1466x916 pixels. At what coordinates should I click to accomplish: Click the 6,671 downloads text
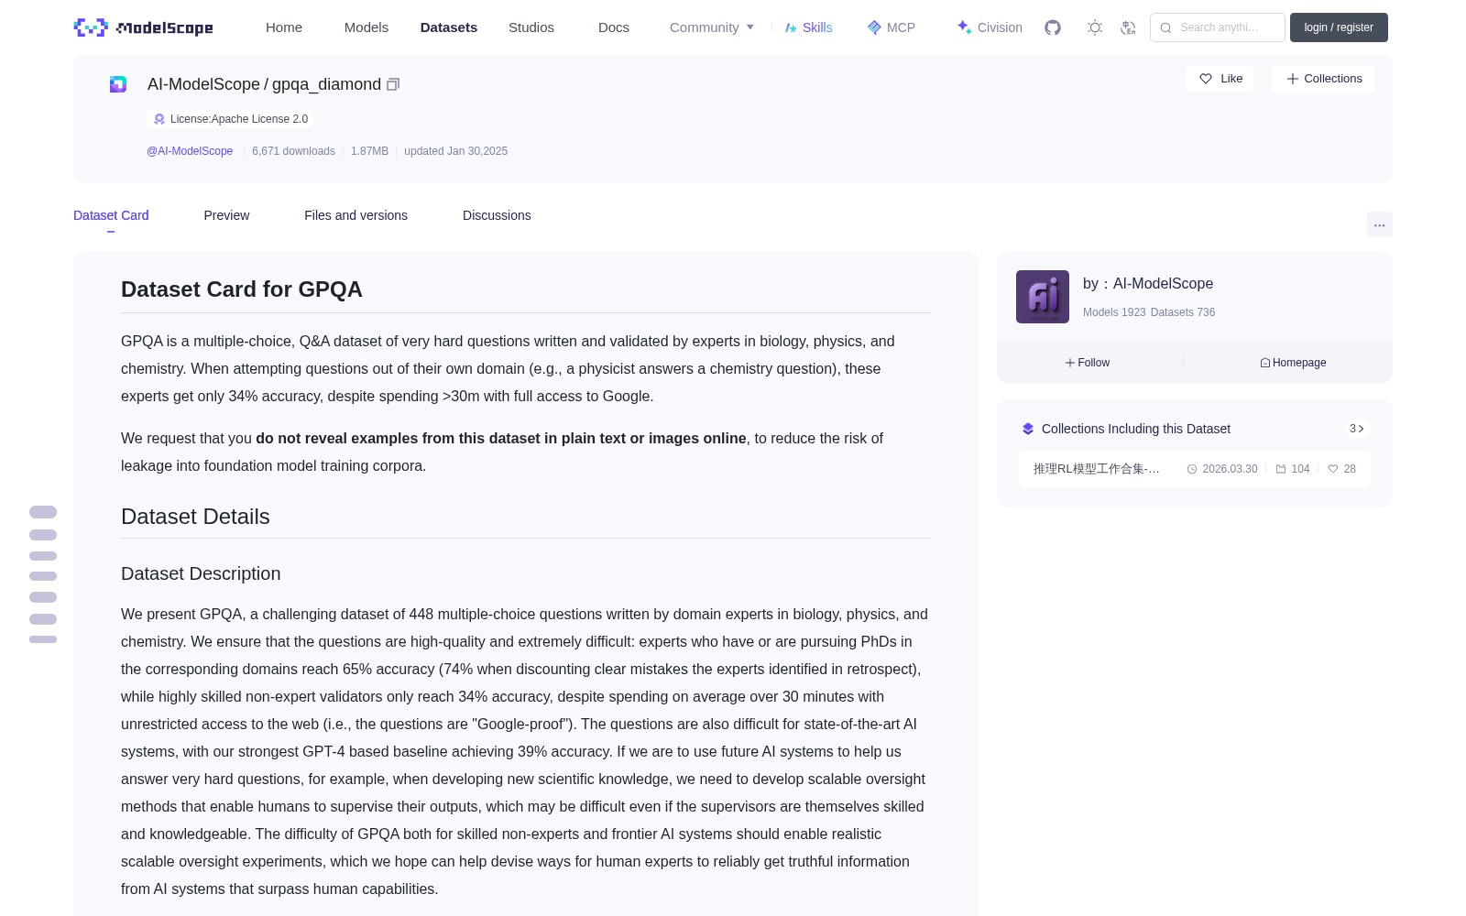coord(293,151)
